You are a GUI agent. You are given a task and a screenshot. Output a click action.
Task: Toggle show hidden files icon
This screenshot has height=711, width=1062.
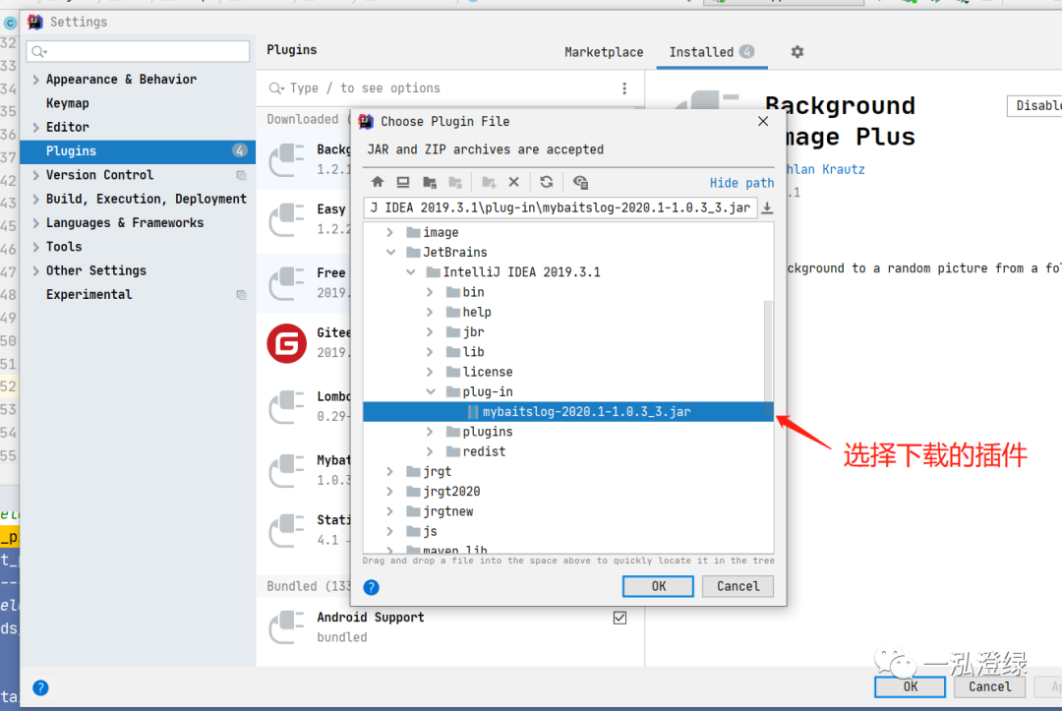pos(581,182)
